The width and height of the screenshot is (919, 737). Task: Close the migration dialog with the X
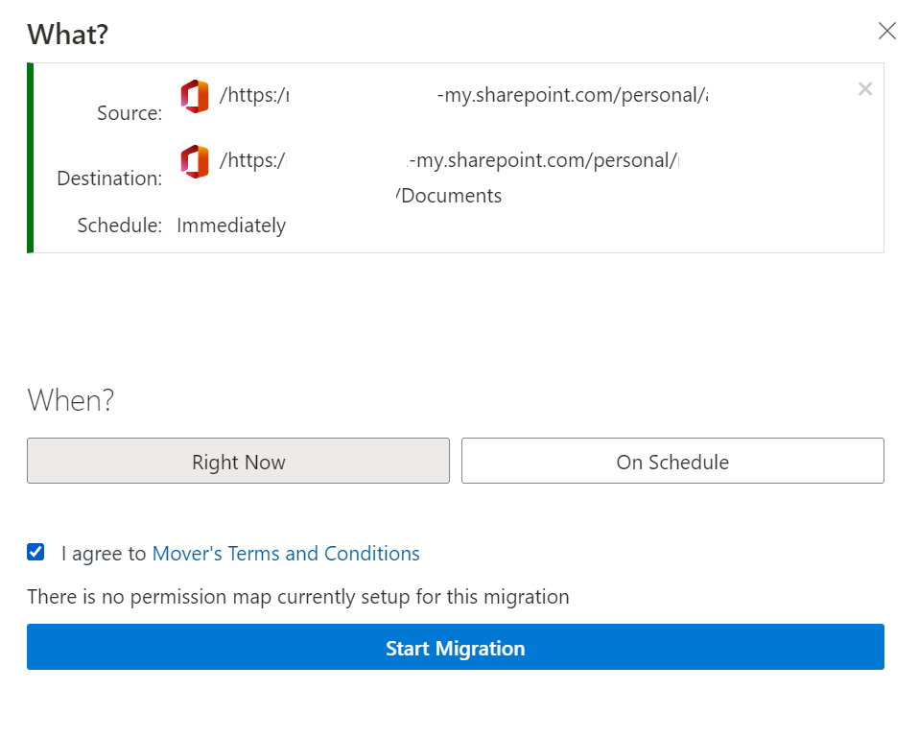point(887,32)
